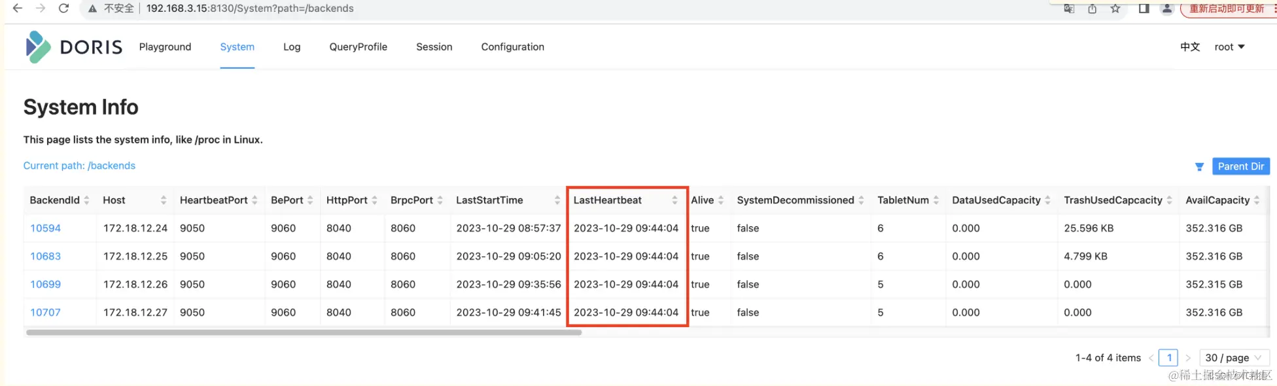Open browser side panel icon
Image resolution: width=1277 pixels, height=386 pixels.
coord(1144,9)
